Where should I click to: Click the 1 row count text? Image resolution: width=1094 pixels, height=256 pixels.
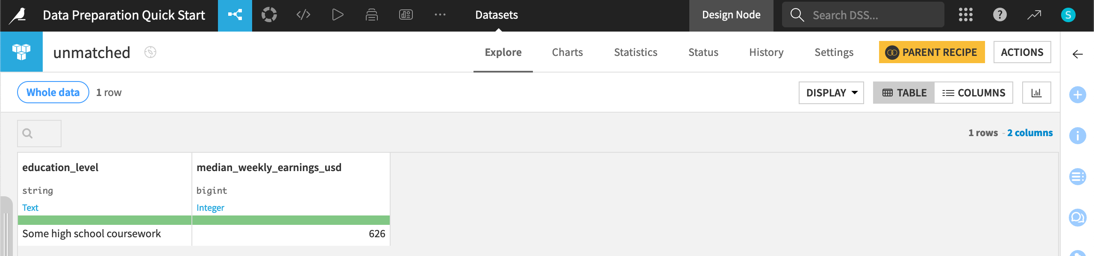[x=109, y=93]
